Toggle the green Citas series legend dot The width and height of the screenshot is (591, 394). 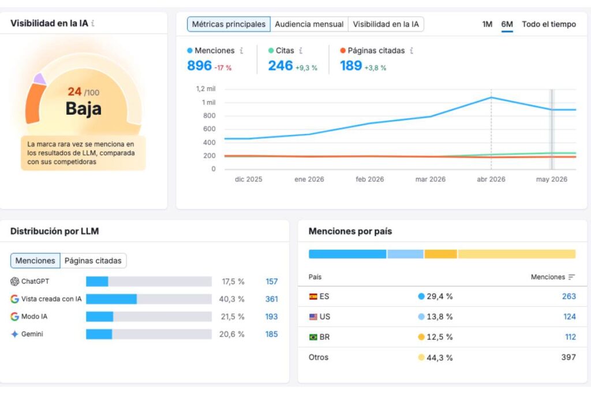271,50
